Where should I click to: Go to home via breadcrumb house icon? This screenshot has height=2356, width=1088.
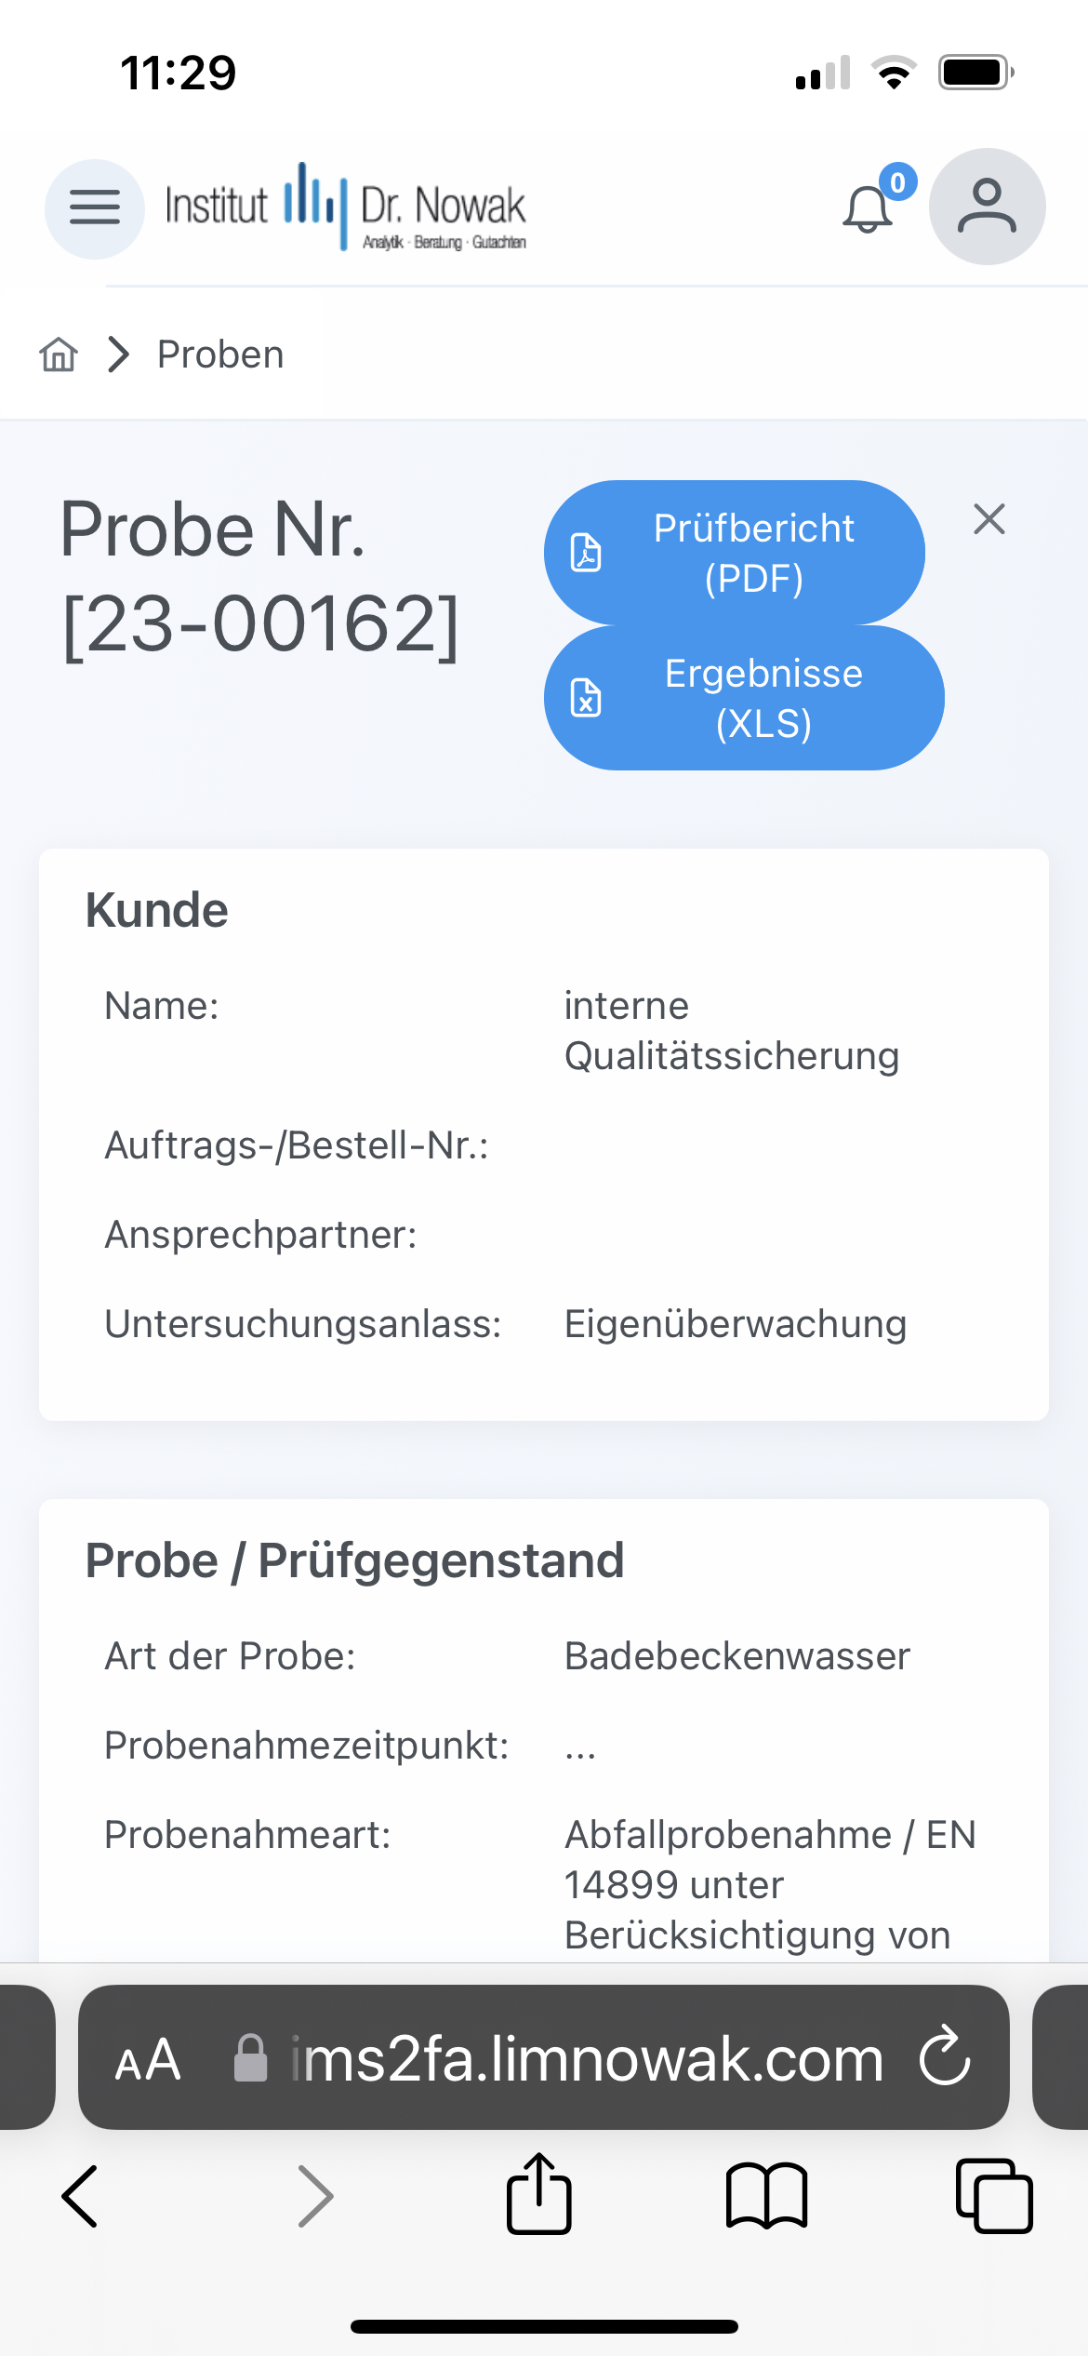pyautogui.click(x=59, y=355)
